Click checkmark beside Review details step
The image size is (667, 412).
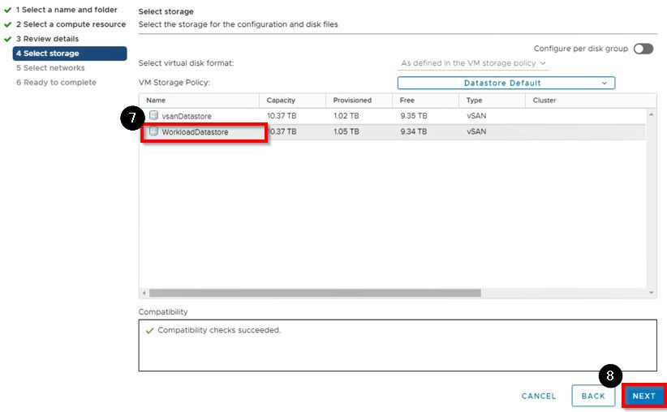[7, 39]
